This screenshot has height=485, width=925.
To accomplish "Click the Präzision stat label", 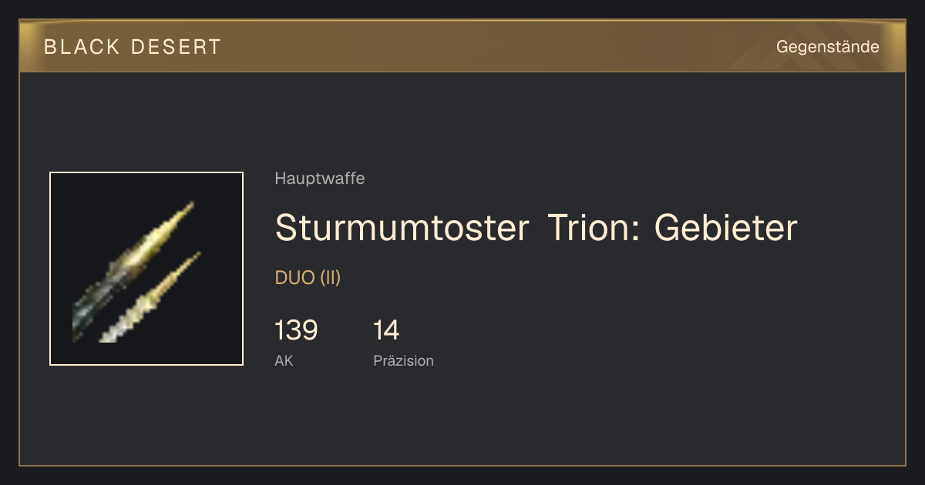I will [x=403, y=360].
